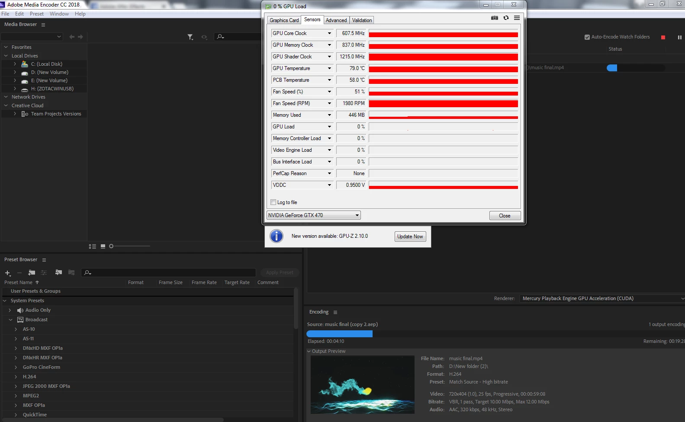Sort by Preset Name column header
Image resolution: width=685 pixels, height=422 pixels.
tap(18, 283)
